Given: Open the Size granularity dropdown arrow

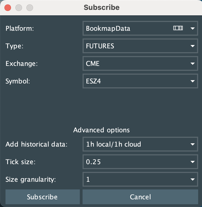Looking at the screenshot, I should [192, 179].
